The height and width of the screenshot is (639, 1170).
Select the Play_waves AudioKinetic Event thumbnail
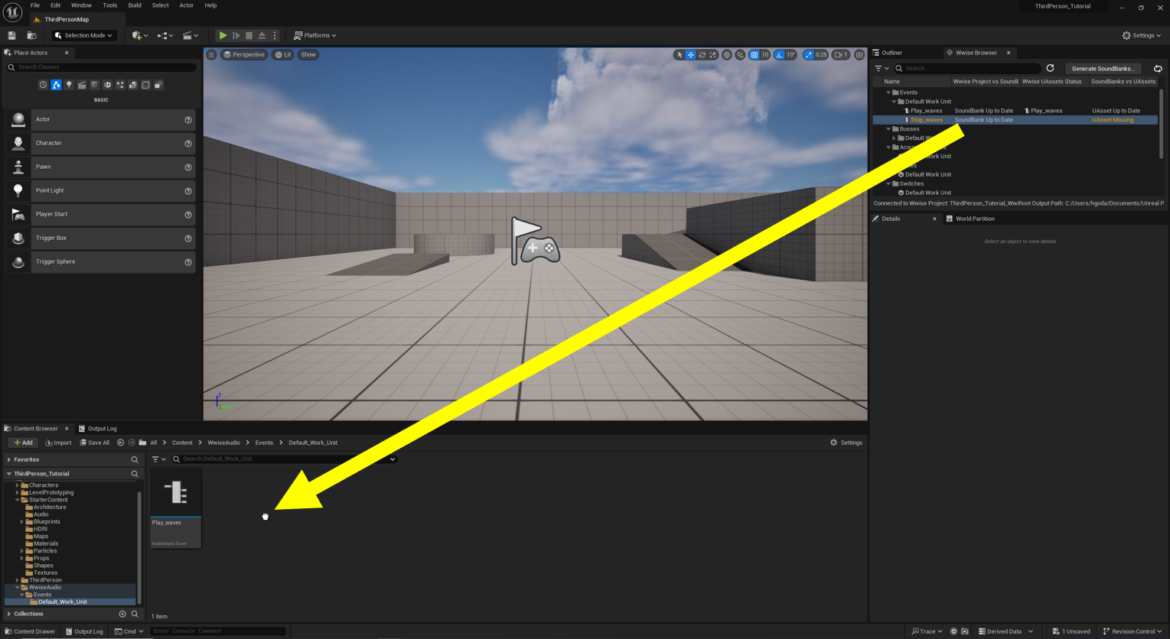[x=175, y=491]
